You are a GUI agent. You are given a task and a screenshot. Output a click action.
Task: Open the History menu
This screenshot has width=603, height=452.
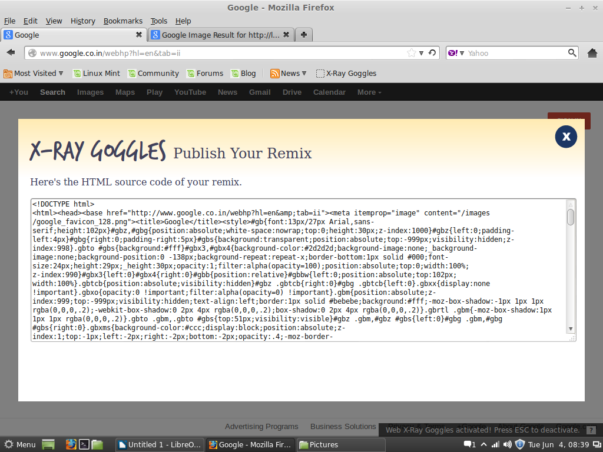pos(82,21)
